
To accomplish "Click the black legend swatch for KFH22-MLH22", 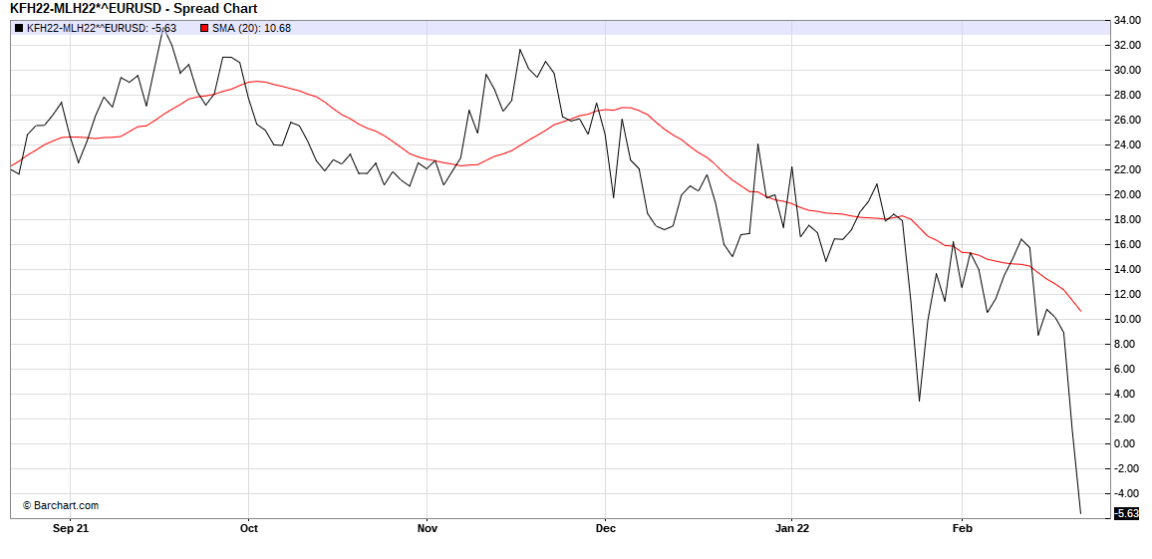I will (18, 29).
